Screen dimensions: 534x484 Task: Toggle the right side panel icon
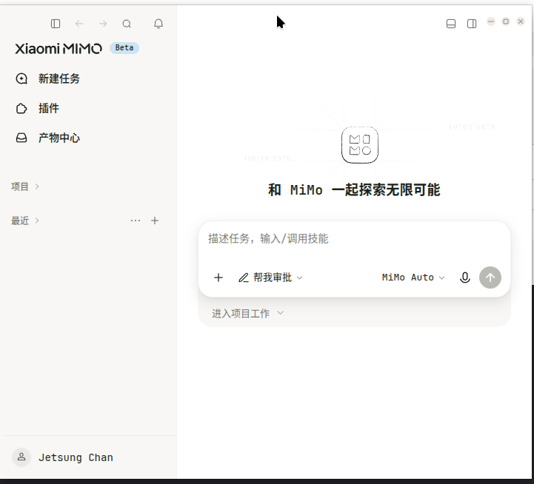472,24
